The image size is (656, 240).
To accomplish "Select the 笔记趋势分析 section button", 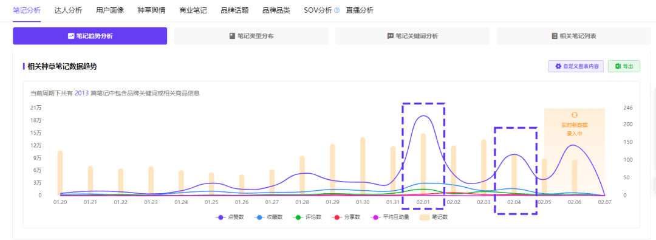I will pos(90,36).
